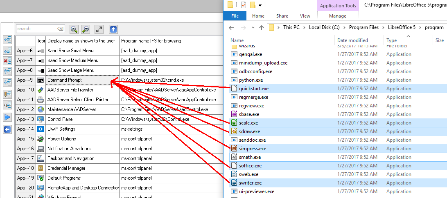Click the blue left arrow back icon

7,129
